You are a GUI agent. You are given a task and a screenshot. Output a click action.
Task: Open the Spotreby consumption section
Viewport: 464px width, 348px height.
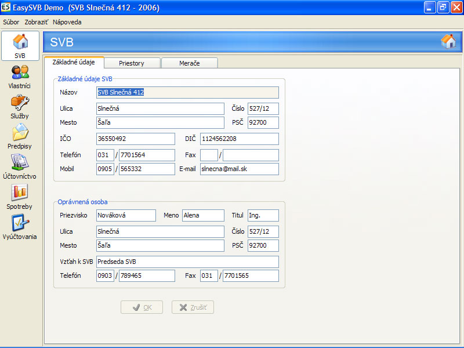20,198
